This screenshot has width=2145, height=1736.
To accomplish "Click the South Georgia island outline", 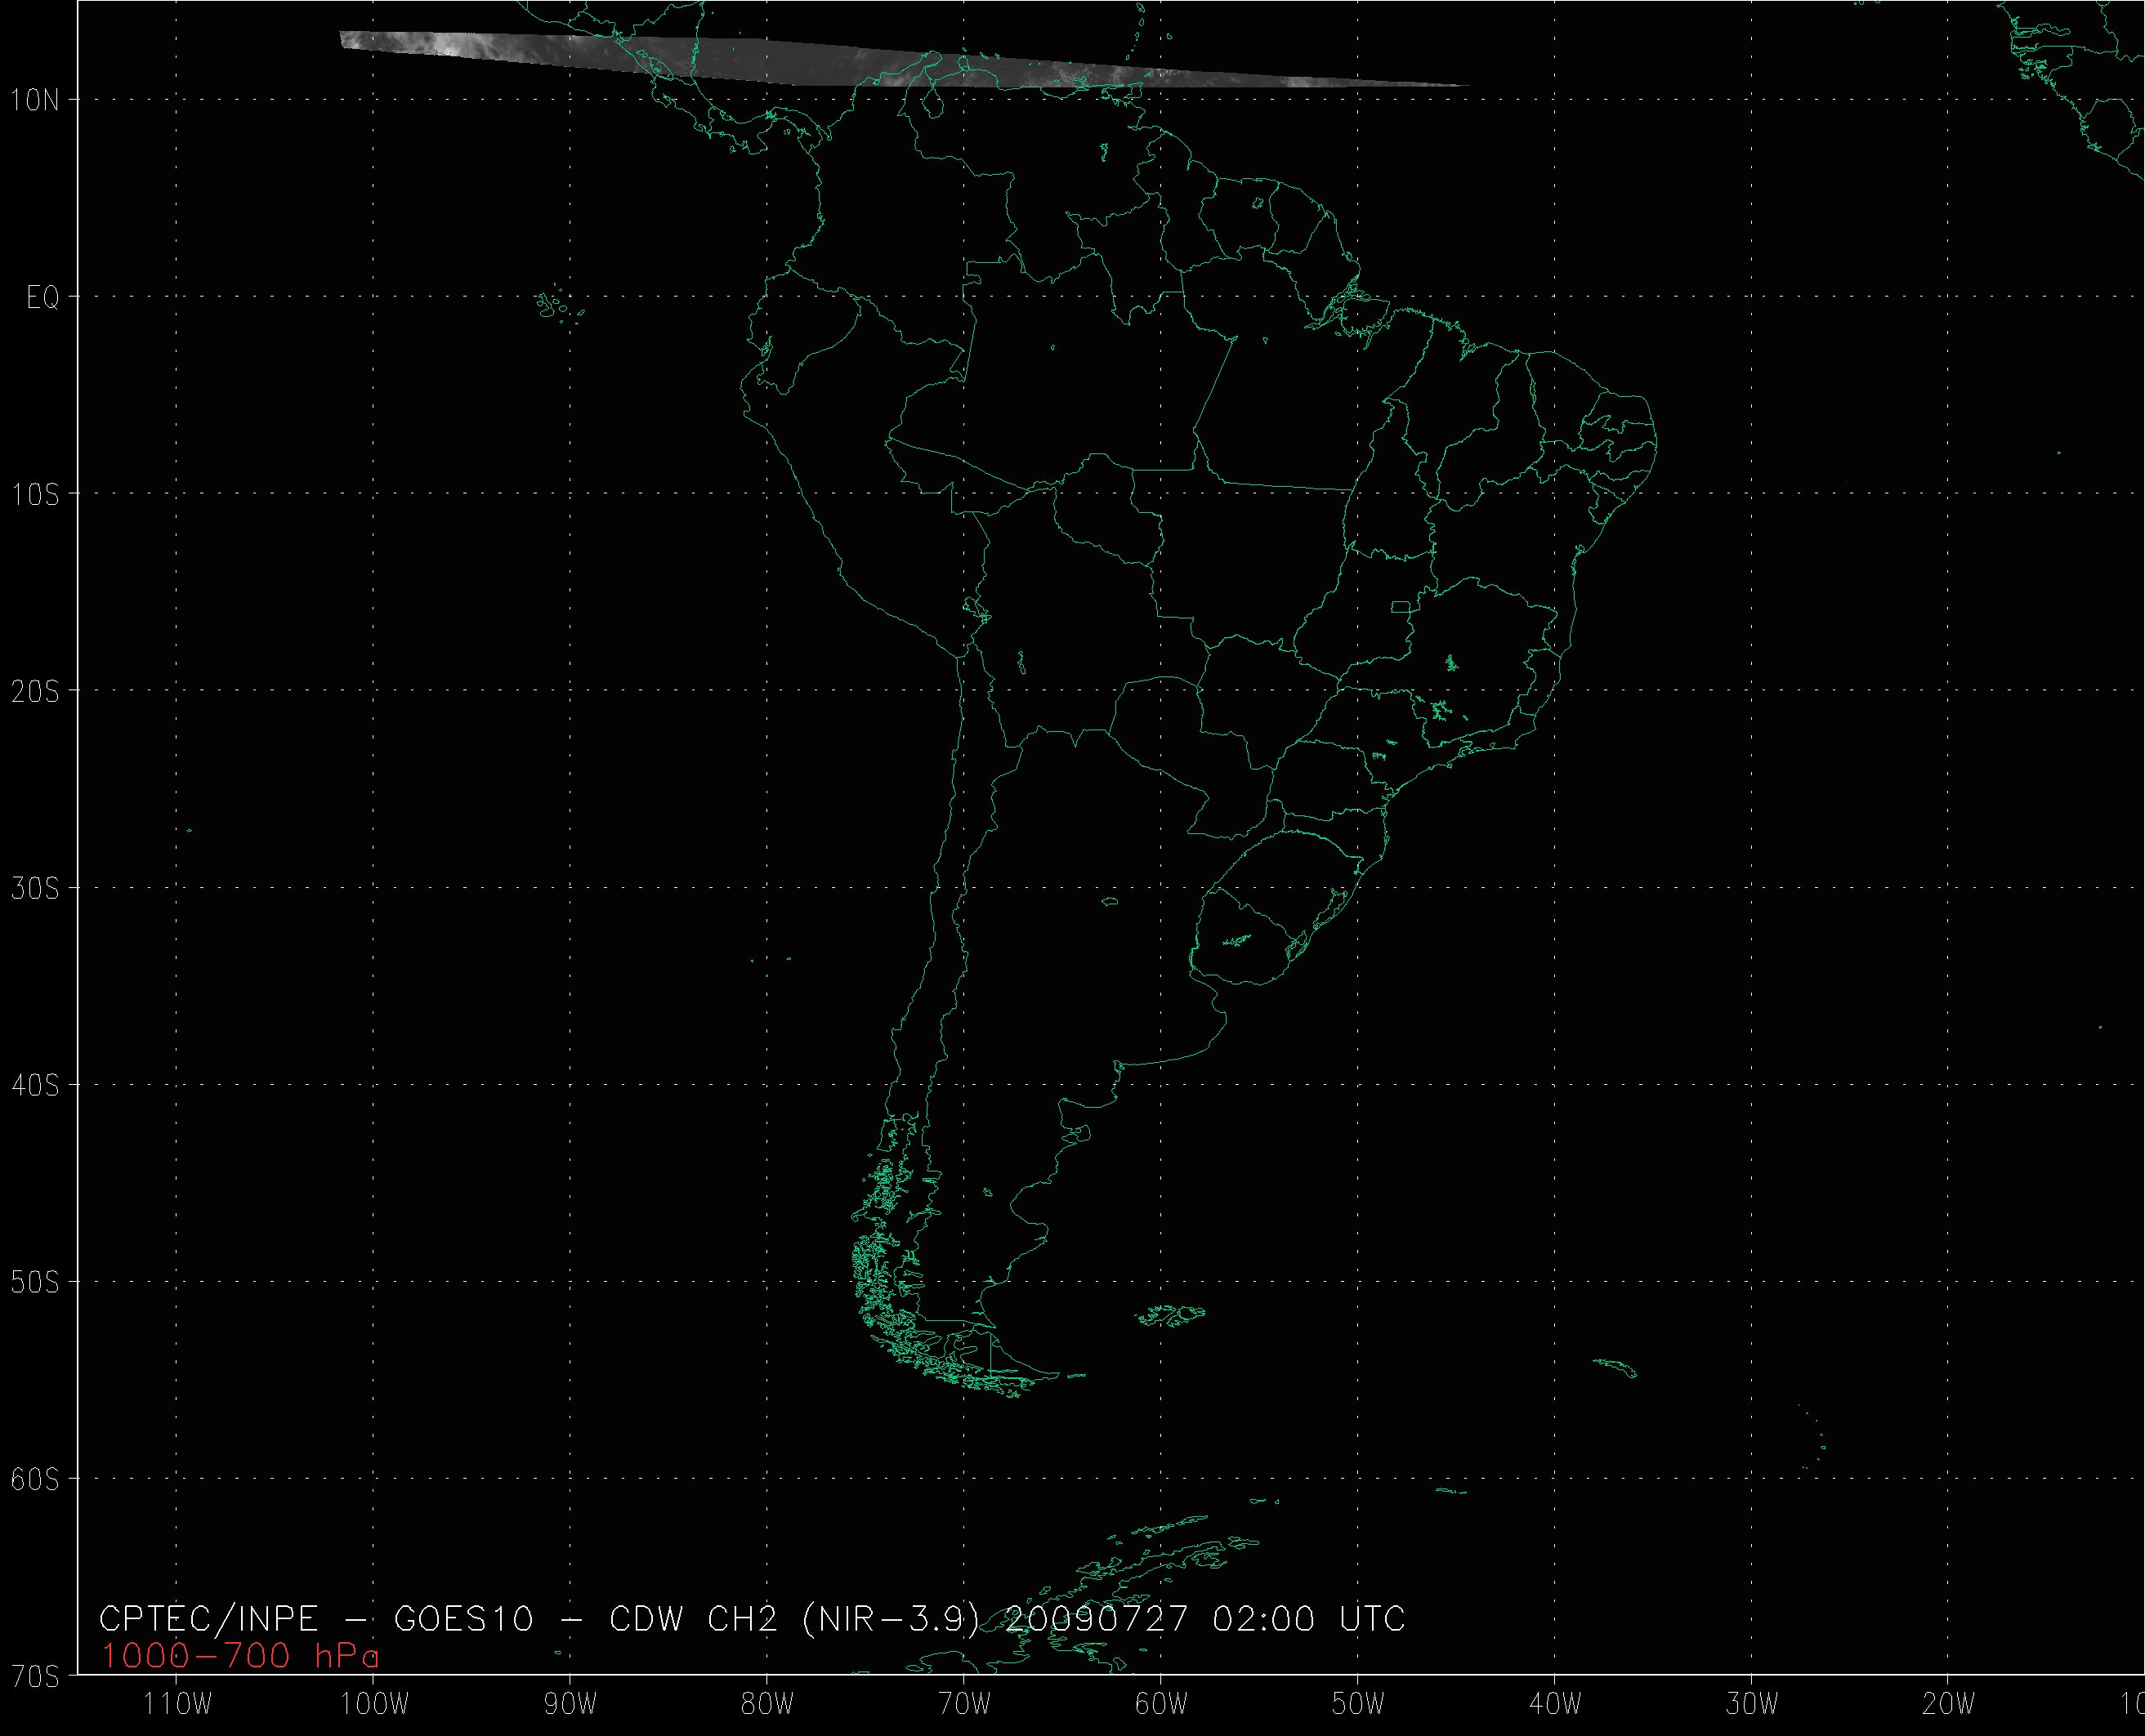I will 1616,1367.
